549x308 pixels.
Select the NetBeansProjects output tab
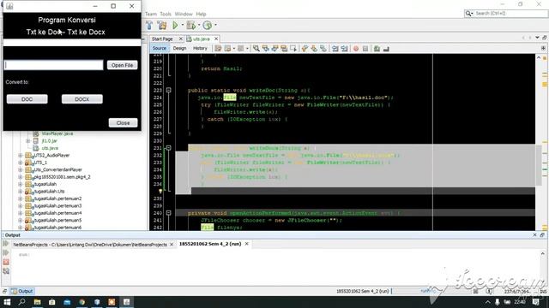tap(90, 245)
